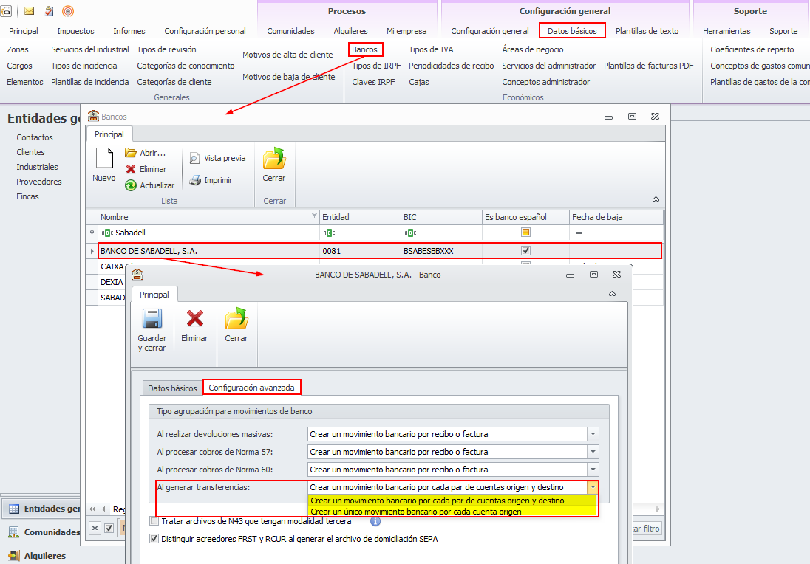The width and height of the screenshot is (810, 564).
Task: Click Áreas de negocio ribbon button
Action: click(533, 49)
